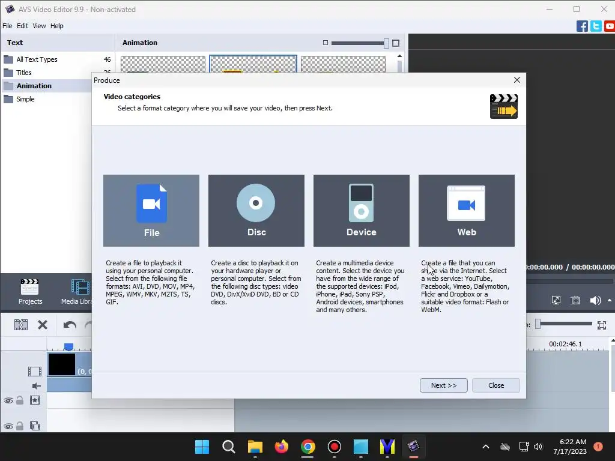Open the Twitter link icon

(x=596, y=26)
